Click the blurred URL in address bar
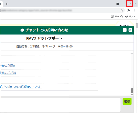 [36, 10]
